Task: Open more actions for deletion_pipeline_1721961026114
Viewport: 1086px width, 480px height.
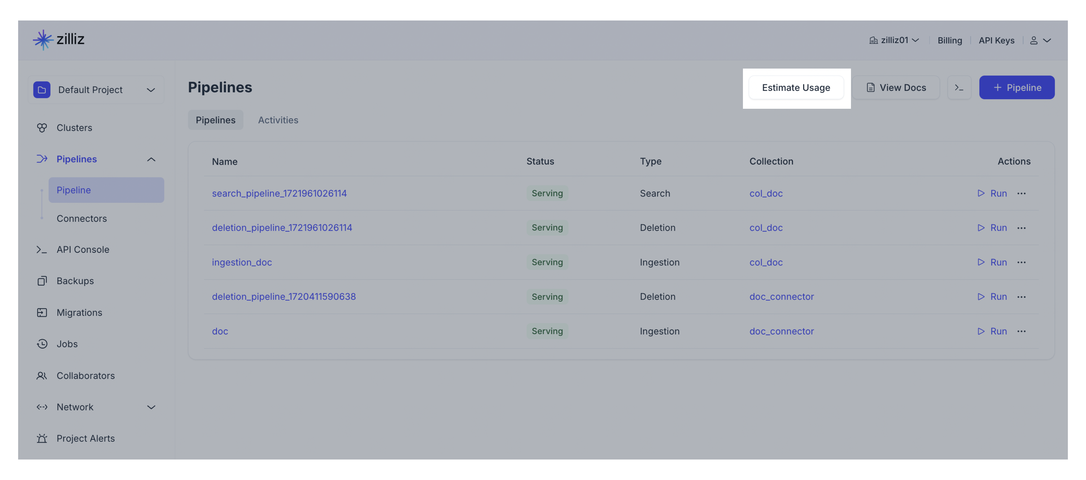Action: [x=1021, y=228]
